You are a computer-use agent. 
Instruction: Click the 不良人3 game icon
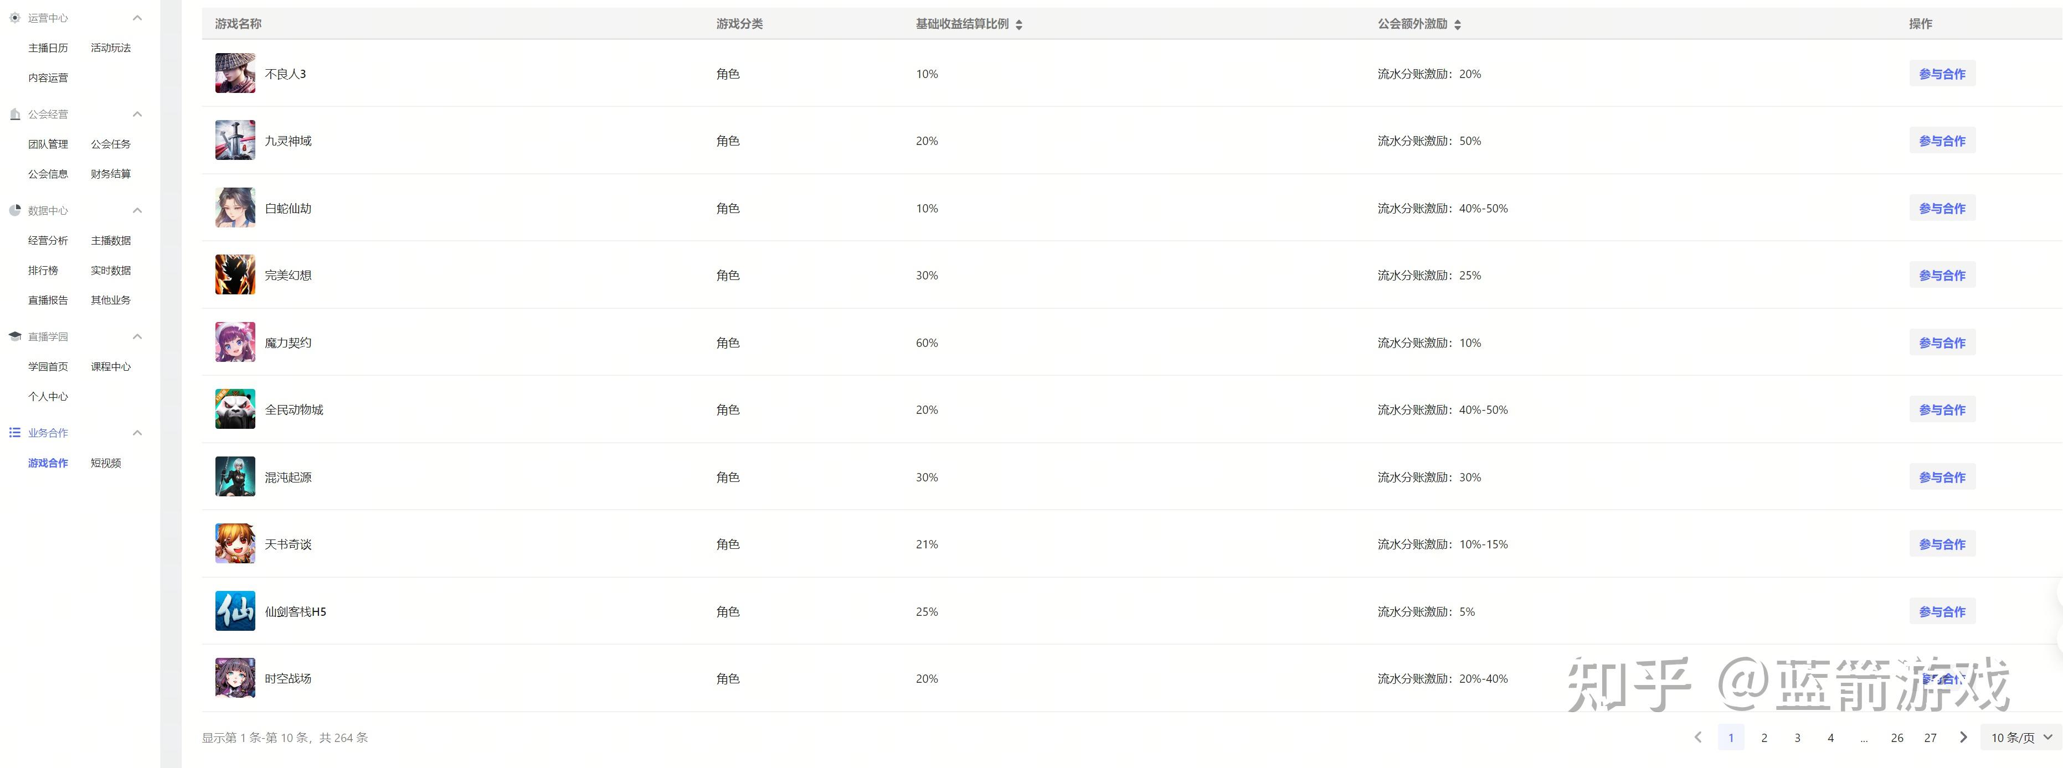(x=235, y=74)
